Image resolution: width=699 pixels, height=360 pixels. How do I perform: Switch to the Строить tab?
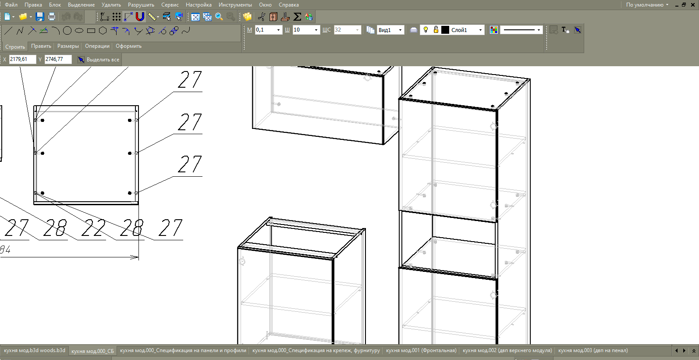point(15,46)
